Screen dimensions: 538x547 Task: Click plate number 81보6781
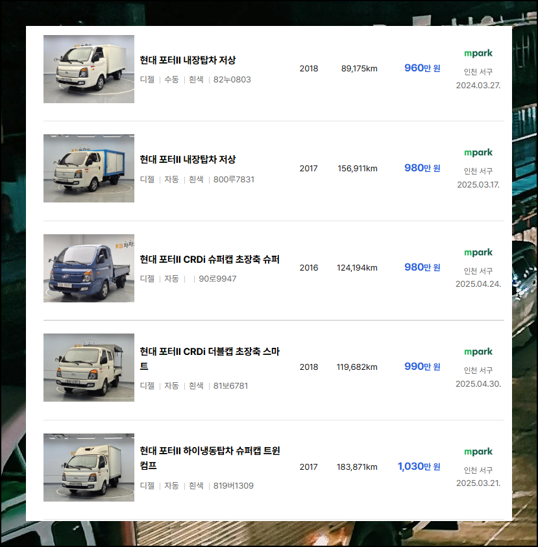pyautogui.click(x=230, y=386)
